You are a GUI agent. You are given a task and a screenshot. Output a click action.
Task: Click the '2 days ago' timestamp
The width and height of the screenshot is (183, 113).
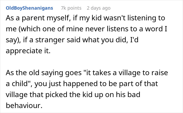(99, 8)
